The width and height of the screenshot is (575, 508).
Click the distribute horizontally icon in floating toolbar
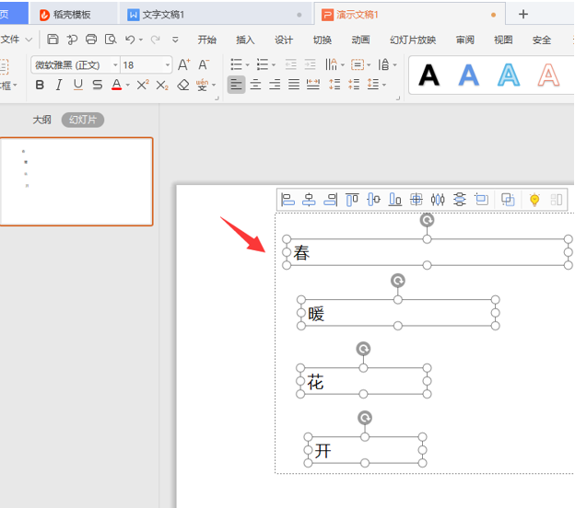click(438, 199)
